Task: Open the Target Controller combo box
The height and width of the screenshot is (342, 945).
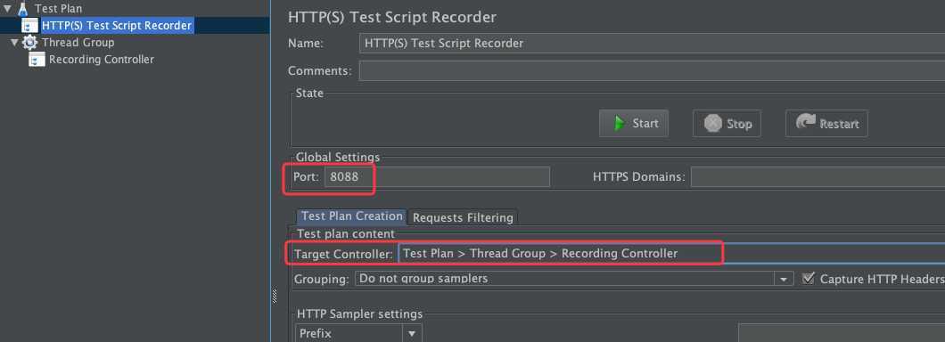Action: pyautogui.click(x=671, y=254)
